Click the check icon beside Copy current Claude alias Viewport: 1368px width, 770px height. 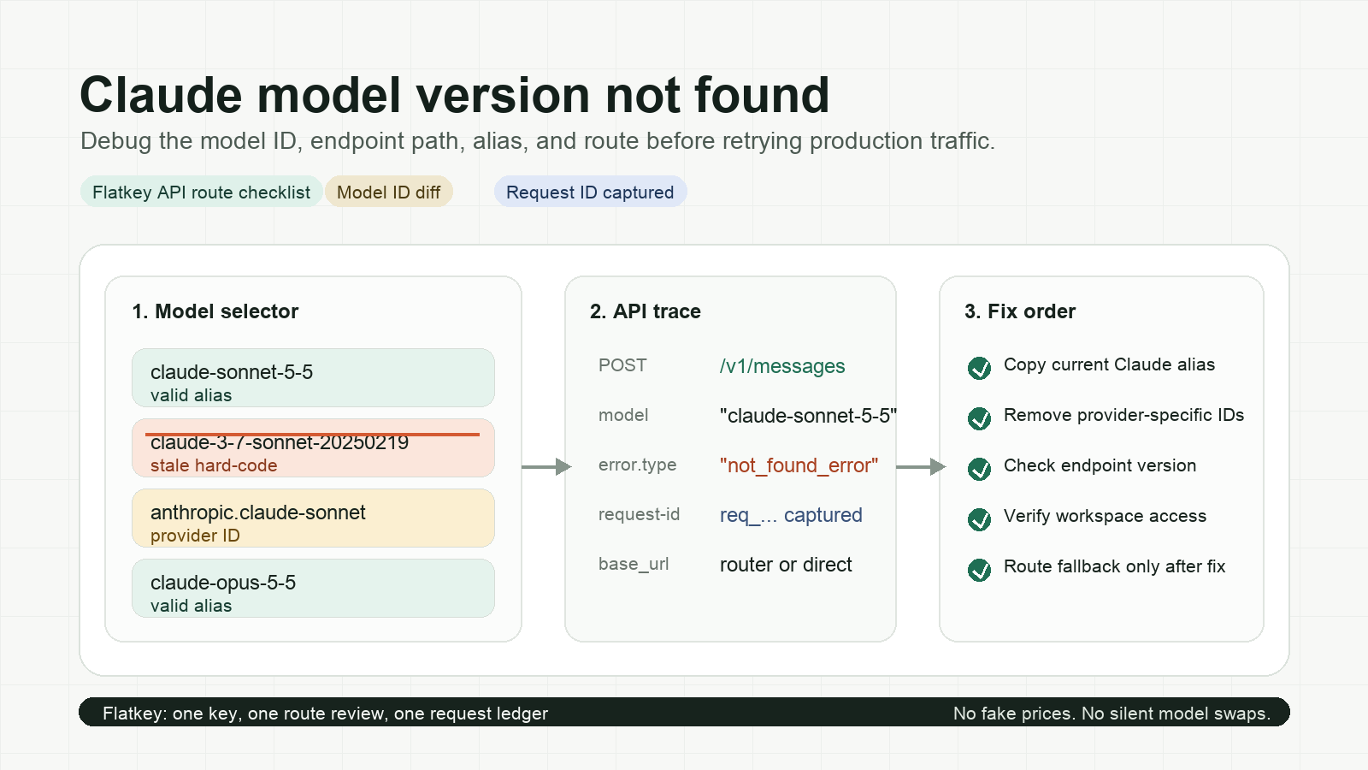(x=979, y=368)
